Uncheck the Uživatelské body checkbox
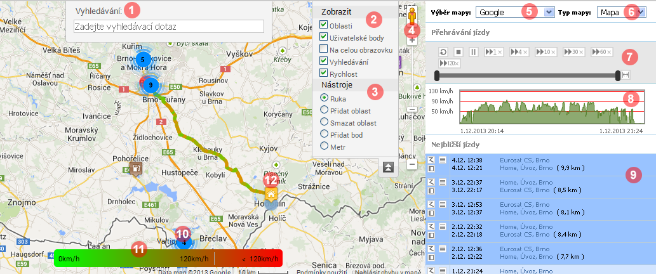The height and width of the screenshot is (274, 656). coord(323,37)
